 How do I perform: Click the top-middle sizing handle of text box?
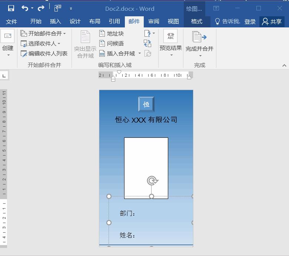[x=152, y=196]
